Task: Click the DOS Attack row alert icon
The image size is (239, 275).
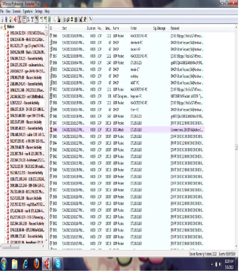Action: 51,130
